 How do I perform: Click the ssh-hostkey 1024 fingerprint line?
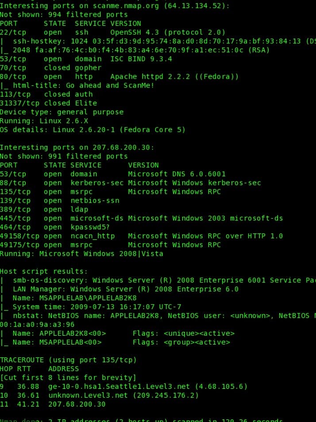158,41
